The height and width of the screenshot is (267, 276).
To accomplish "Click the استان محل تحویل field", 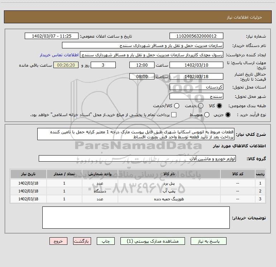I will (x=196, y=87).
